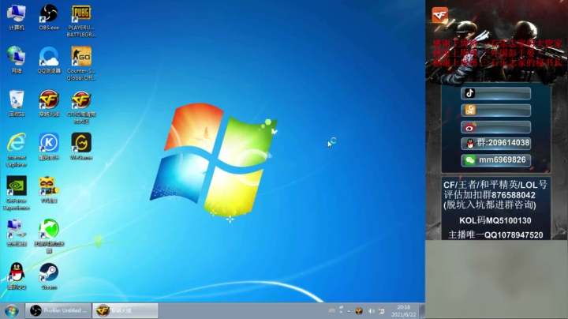Viewport: 568px width, 319px height.
Task: Select the WeGame desktop shortcut
Action: point(81,146)
